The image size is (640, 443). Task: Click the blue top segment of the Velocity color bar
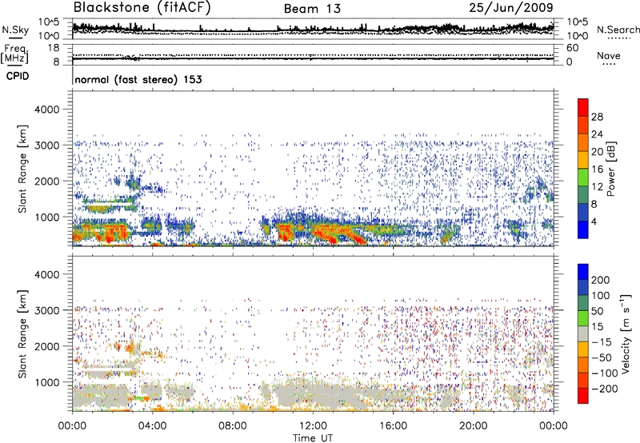coord(583,272)
